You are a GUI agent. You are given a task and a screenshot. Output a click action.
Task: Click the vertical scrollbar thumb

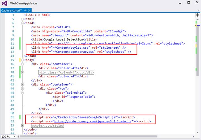198,51
